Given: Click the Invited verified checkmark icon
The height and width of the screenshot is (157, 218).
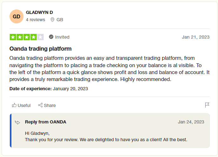Looking at the screenshot, I should [x=51, y=37].
